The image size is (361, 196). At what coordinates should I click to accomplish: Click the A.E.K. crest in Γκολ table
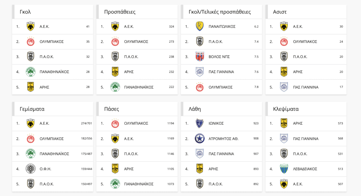click(31, 26)
